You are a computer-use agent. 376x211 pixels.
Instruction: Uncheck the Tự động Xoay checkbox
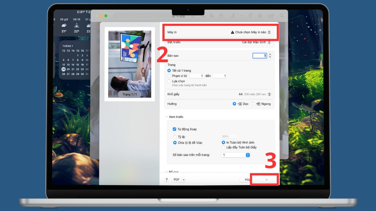175,129
